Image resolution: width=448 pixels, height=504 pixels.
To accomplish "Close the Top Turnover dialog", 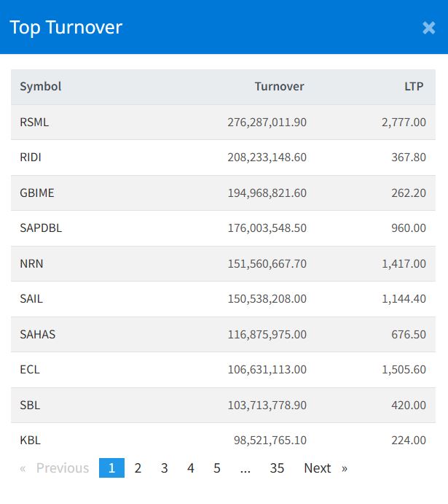I will coord(429,28).
